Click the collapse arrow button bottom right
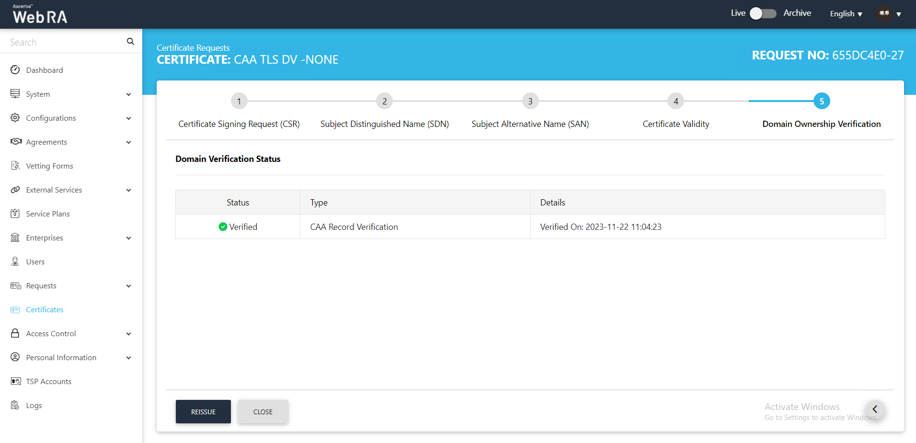The image size is (916, 443). click(x=875, y=409)
